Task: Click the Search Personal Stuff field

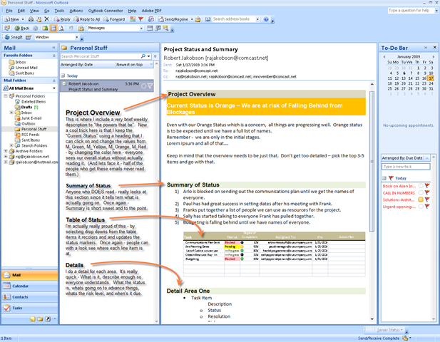Action: click(x=101, y=56)
